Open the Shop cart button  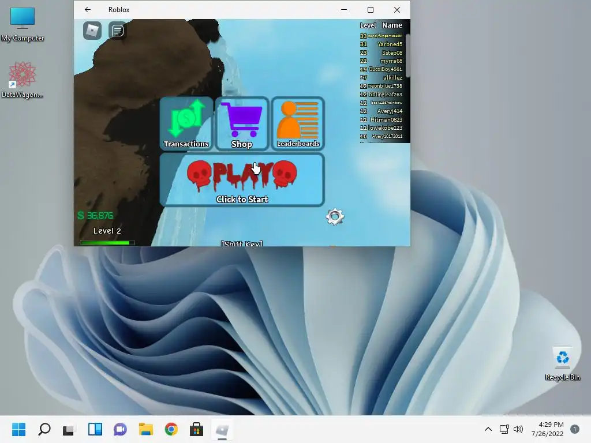tap(242, 123)
